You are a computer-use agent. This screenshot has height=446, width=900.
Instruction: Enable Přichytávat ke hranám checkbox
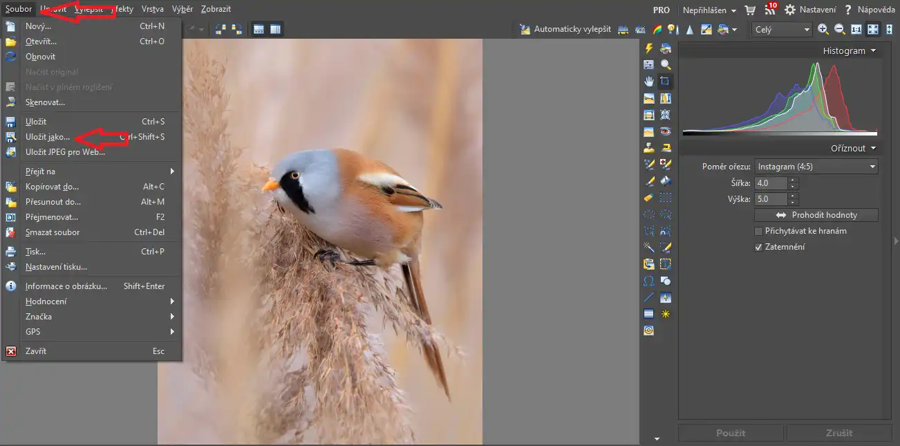point(759,231)
